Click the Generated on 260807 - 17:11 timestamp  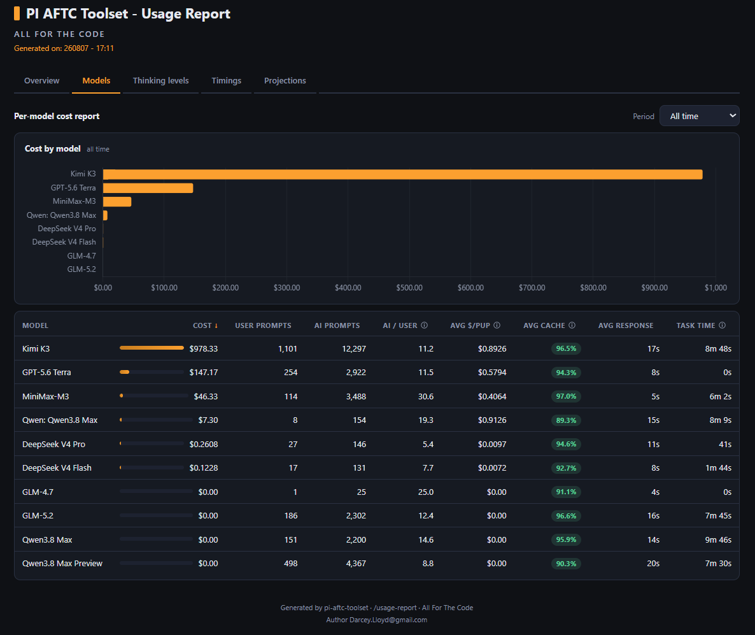pyautogui.click(x=64, y=48)
